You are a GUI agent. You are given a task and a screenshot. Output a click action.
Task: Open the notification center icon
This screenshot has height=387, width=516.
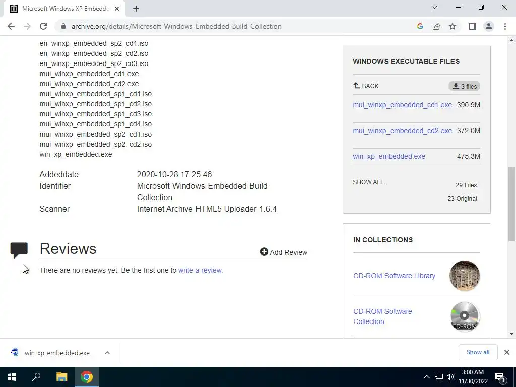[x=500, y=377]
